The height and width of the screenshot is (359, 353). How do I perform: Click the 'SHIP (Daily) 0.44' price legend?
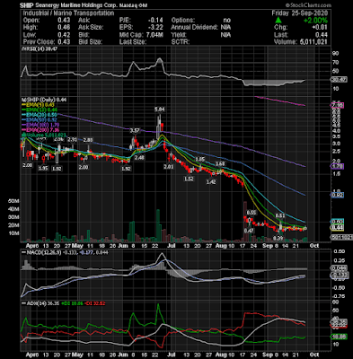coord(44,100)
